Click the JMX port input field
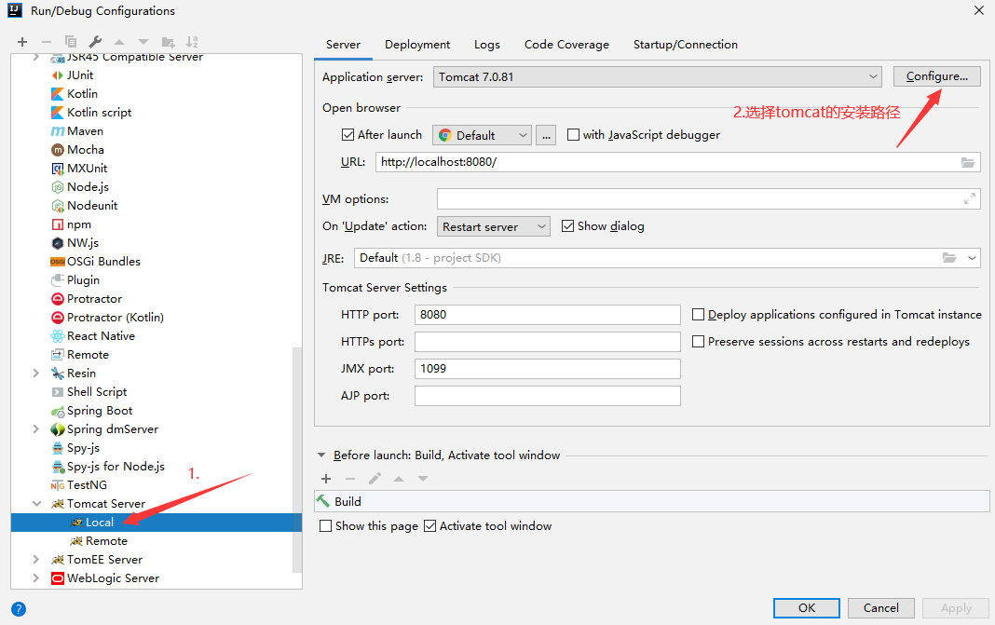 [548, 369]
